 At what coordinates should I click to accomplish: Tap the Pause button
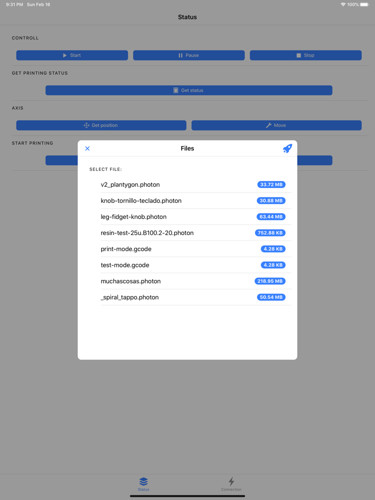[189, 55]
